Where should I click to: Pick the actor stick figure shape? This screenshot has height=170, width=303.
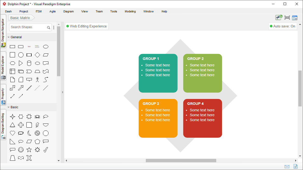[37, 80]
